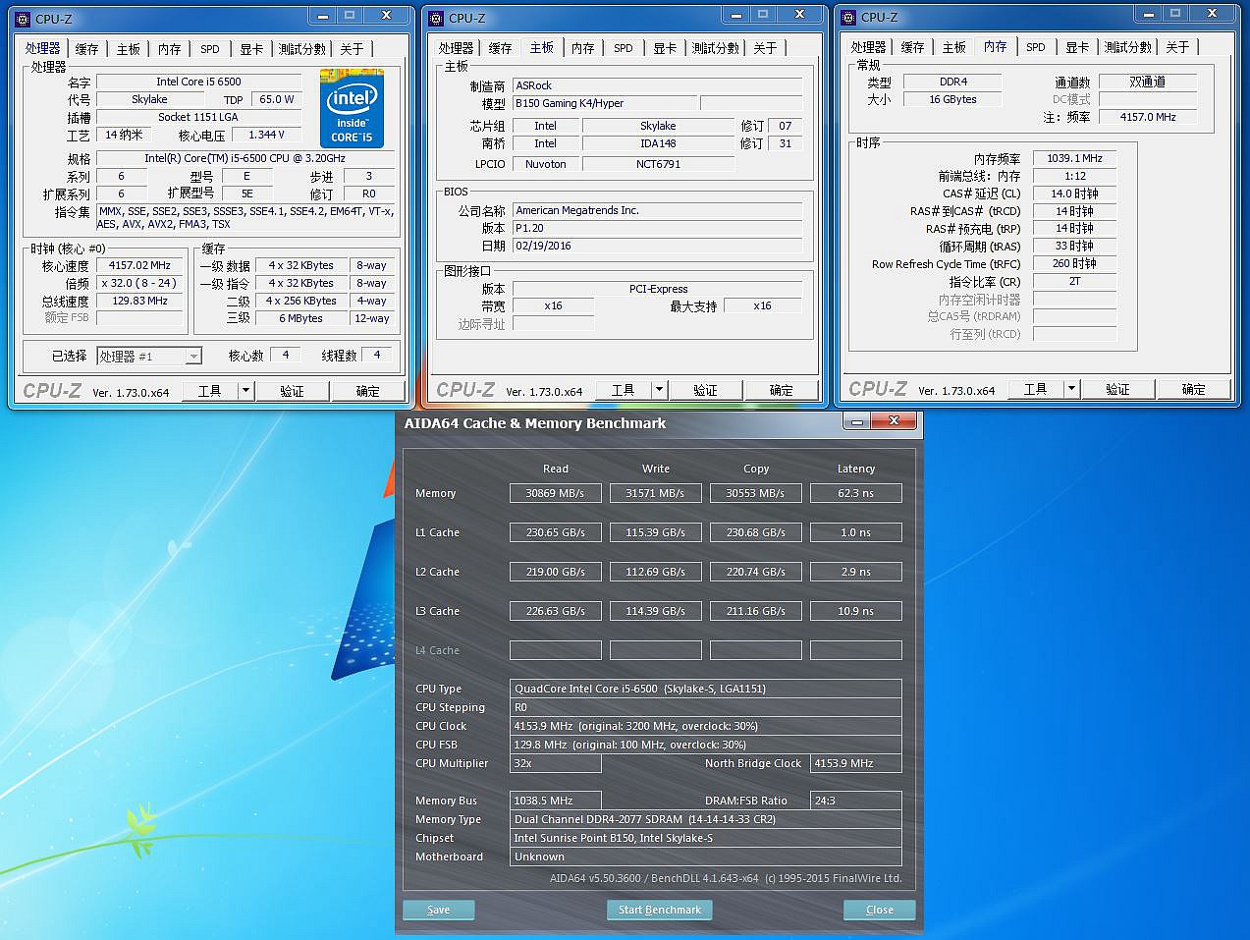Close the AIDA64 benchmark window with X
Image resolution: width=1250 pixels, height=940 pixels.
pos(894,421)
